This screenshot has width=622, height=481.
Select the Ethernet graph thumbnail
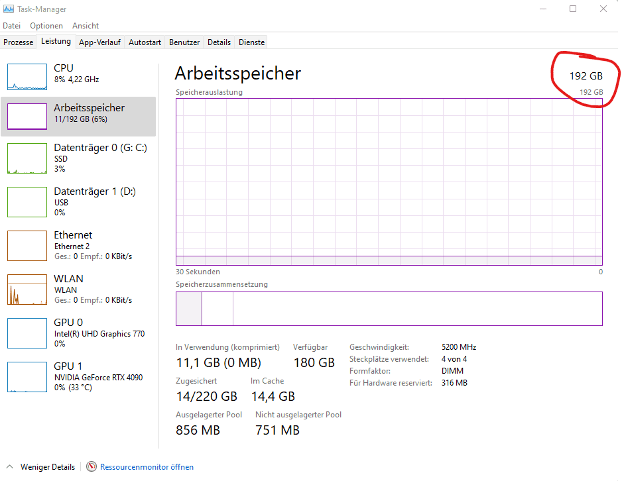[x=27, y=246]
